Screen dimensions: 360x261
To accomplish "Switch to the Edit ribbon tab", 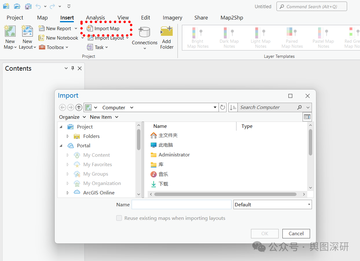I will (x=146, y=18).
